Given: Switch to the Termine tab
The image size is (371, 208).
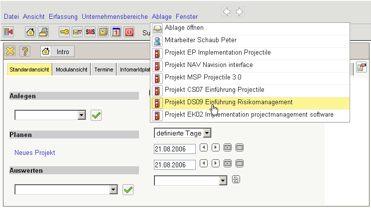Looking at the screenshot, I should (x=104, y=70).
